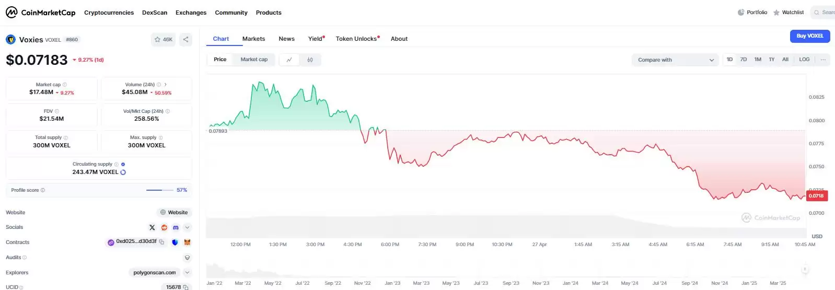Copy the contract address 0xd025...d30d3f
Image resolution: width=835 pixels, height=290 pixels.
coord(161,242)
